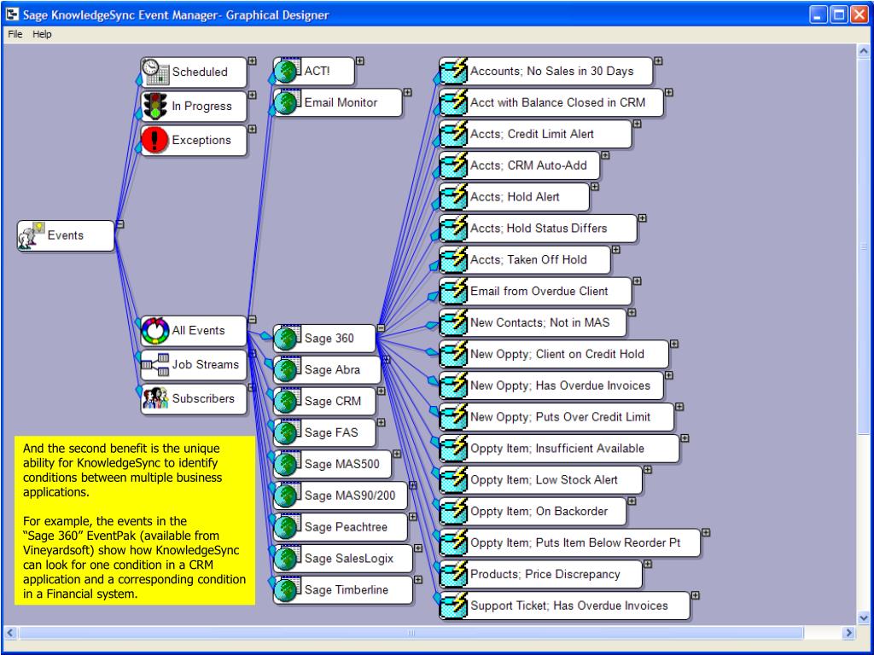Click lightning icon for Products; Price Discrepancy
Image resolution: width=874 pixels, height=655 pixels.
click(454, 574)
